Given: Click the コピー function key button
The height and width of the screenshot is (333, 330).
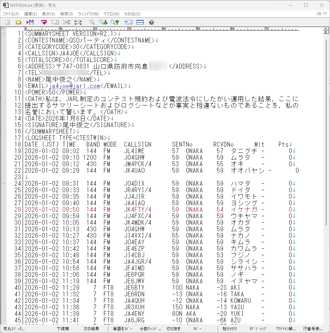Looking at the screenshot, I should [x=197, y=329].
